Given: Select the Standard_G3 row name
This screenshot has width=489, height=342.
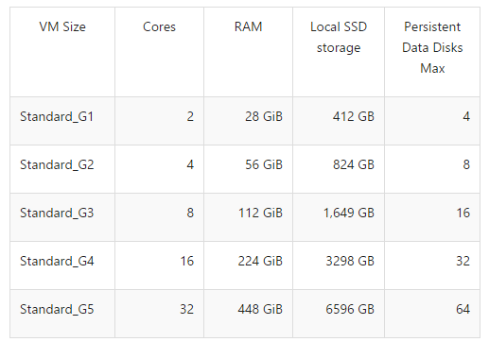Looking at the screenshot, I should [x=57, y=214].
